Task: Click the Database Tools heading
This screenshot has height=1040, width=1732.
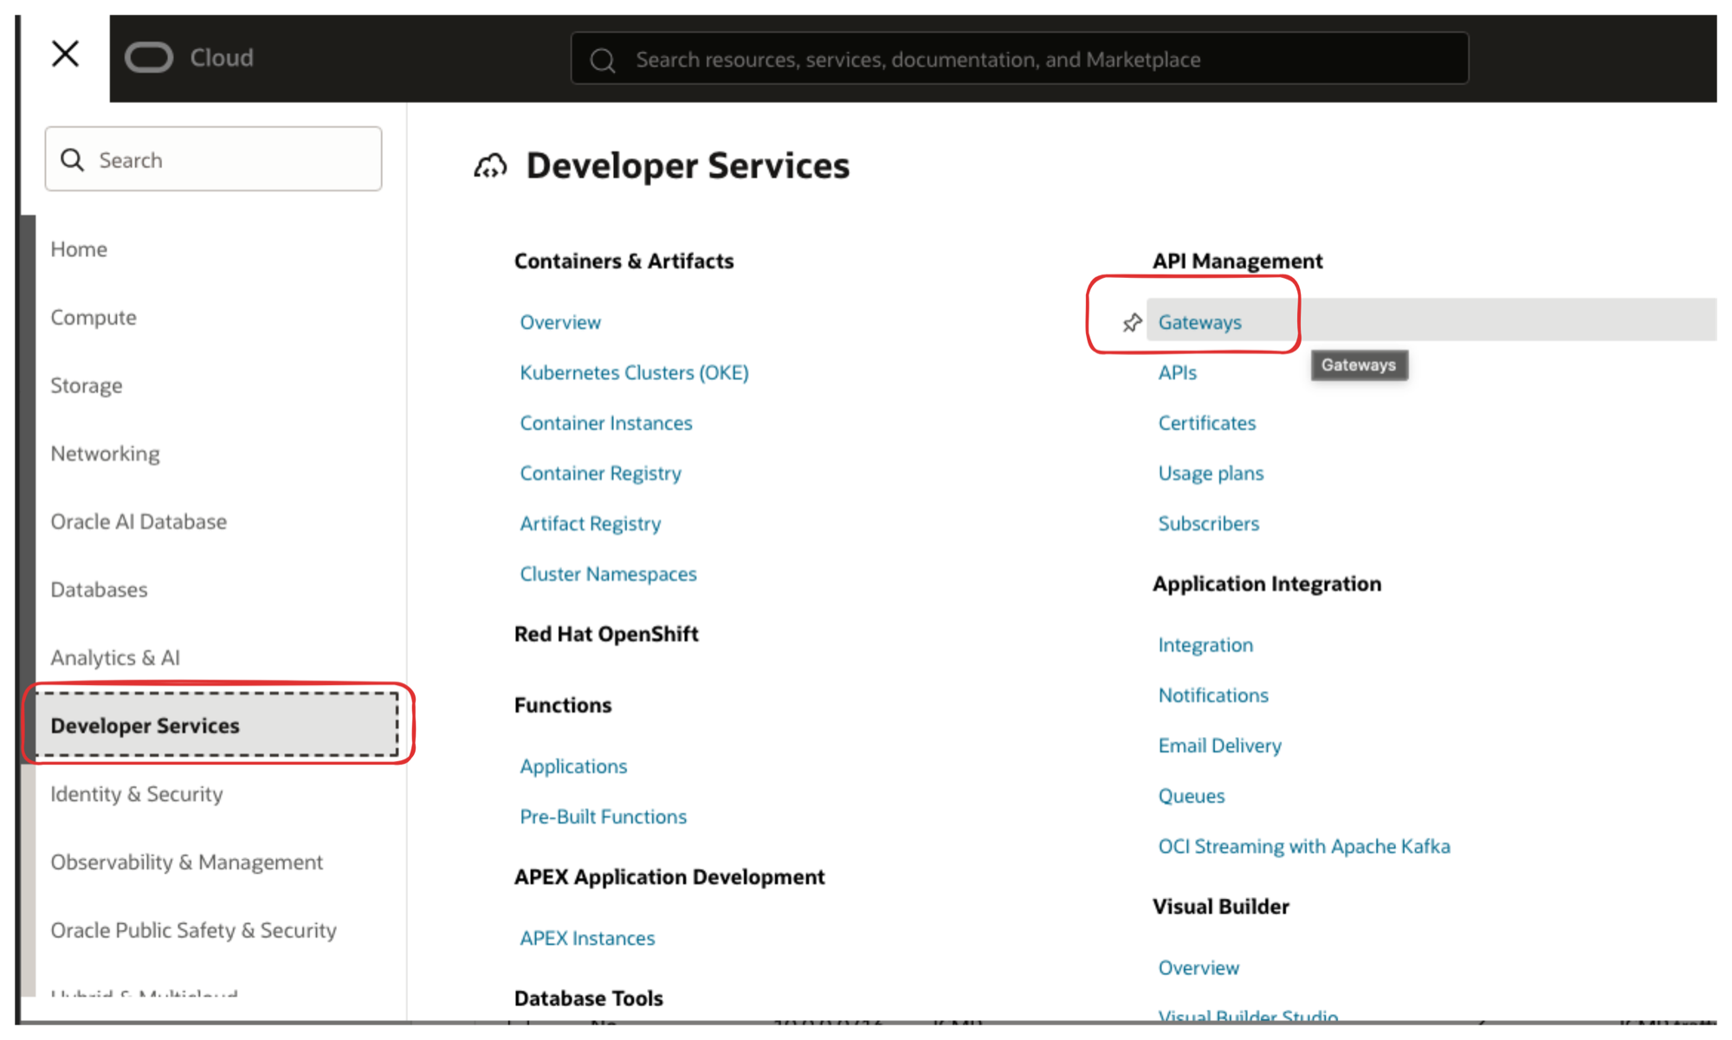Action: point(588,998)
